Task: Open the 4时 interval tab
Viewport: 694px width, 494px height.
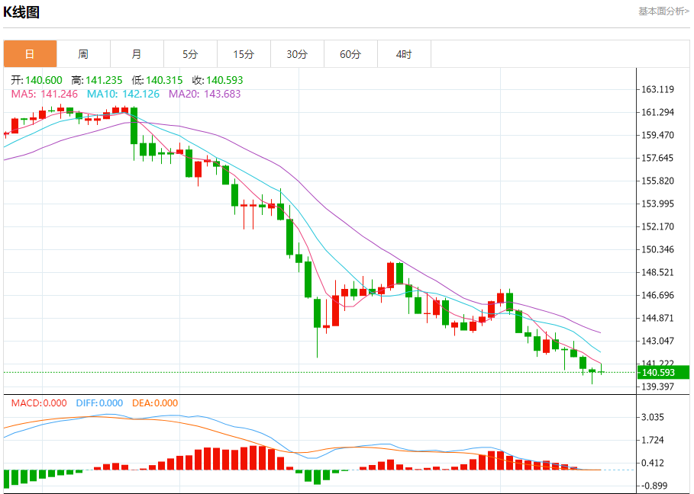Action: tap(404, 54)
